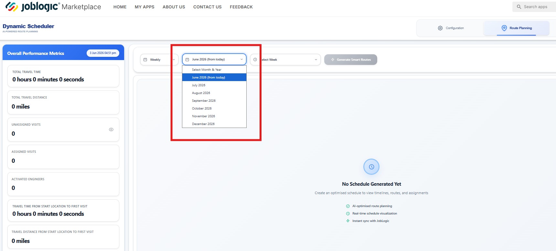Click the search magnifier icon

[519, 7]
